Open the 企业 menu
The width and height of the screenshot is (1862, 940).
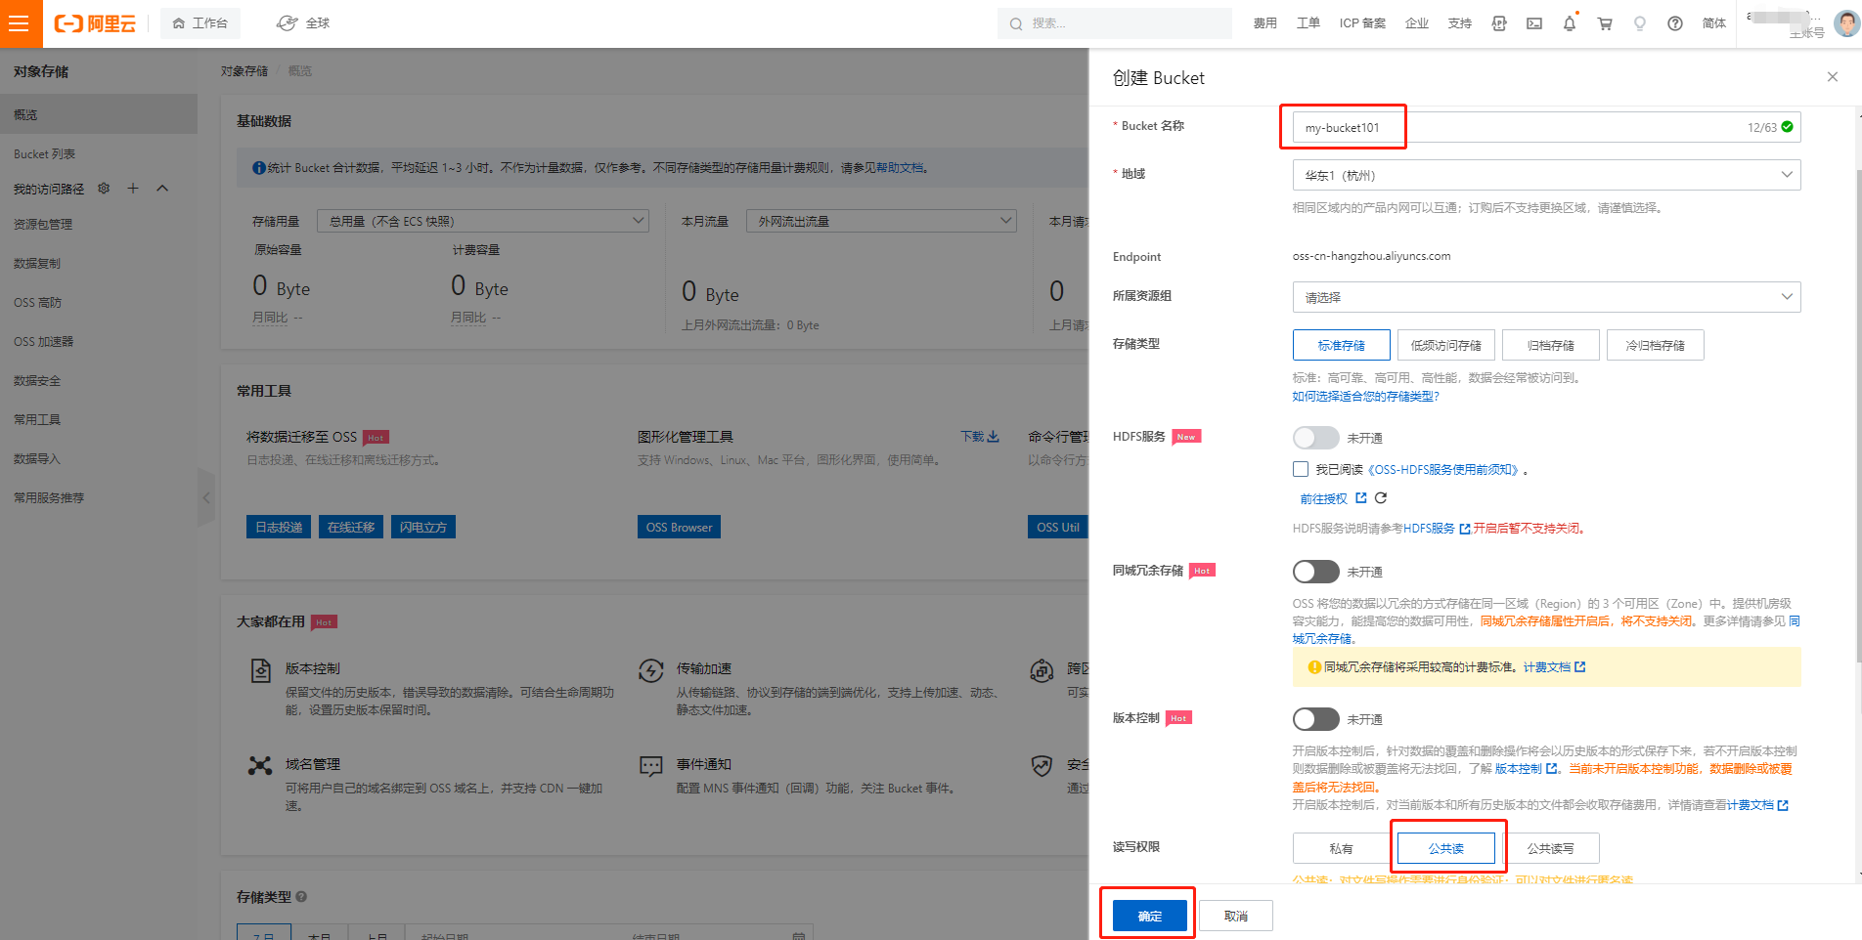[1417, 23]
